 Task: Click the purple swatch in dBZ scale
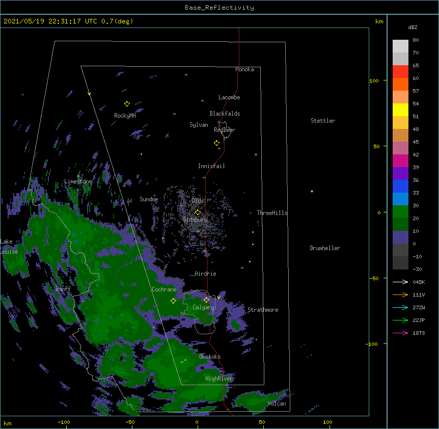(x=400, y=174)
